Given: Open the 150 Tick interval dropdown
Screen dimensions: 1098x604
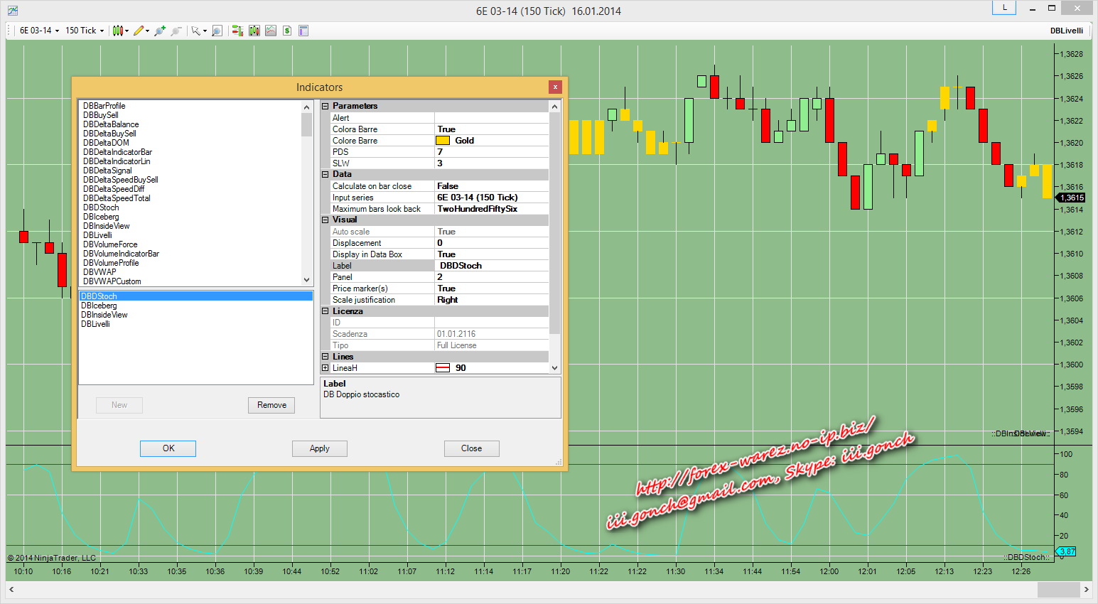Looking at the screenshot, I should tap(85, 31).
